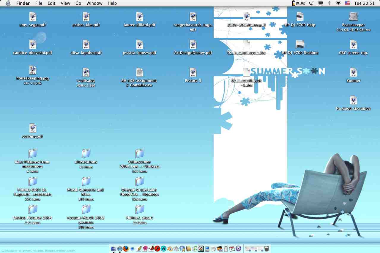Select the Illustrations folder
The image size is (380, 253).
click(86, 154)
